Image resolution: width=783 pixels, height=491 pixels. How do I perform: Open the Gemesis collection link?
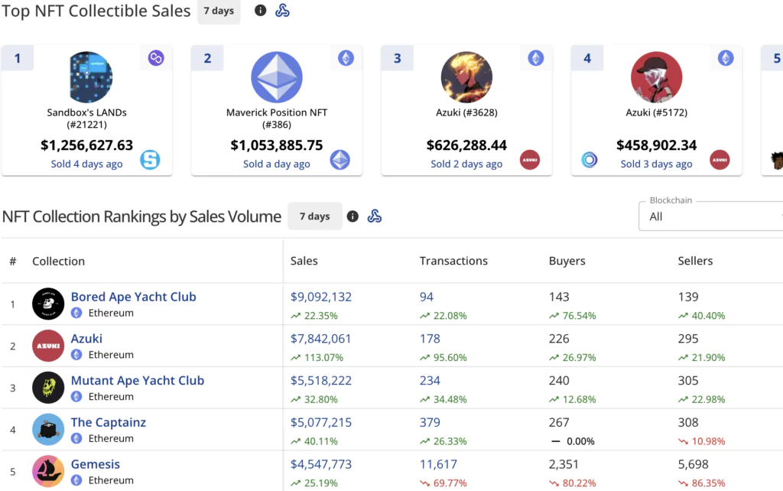click(x=96, y=464)
